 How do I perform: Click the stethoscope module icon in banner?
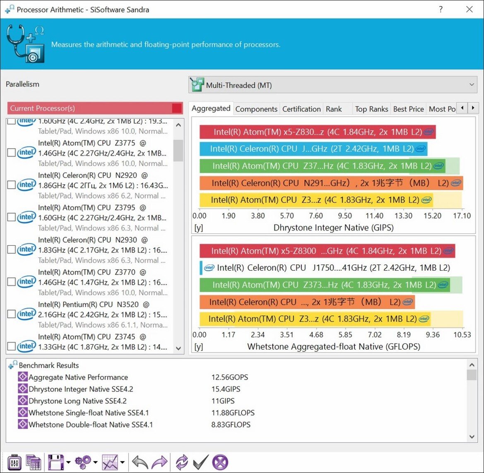(25, 44)
